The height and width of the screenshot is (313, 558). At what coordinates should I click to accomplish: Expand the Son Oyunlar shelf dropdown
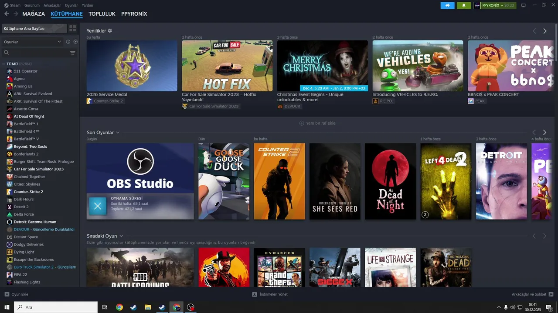coord(118,133)
